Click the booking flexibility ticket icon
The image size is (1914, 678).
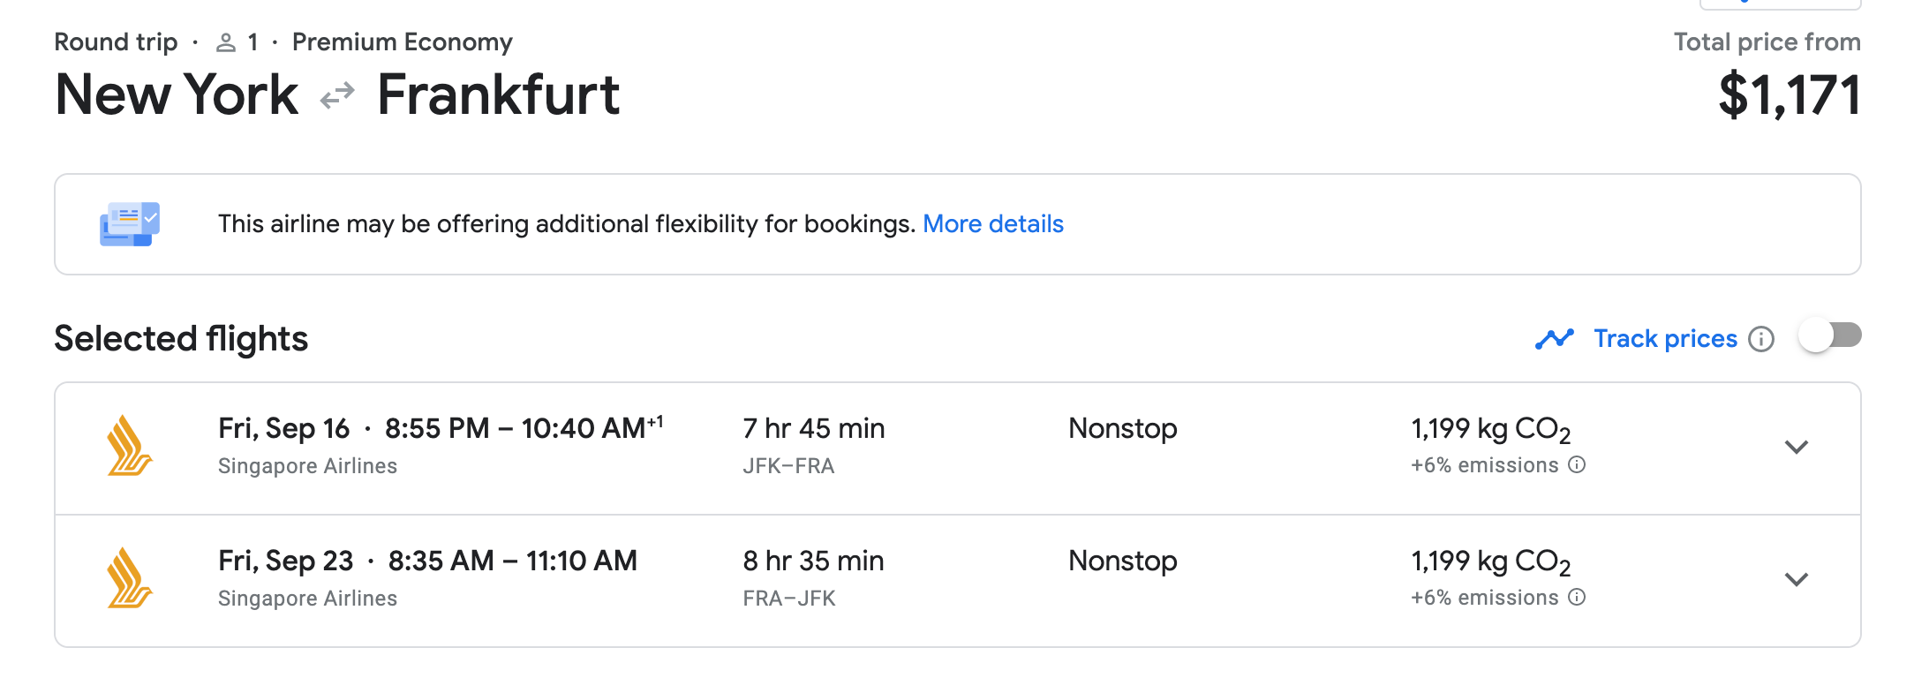(x=130, y=224)
